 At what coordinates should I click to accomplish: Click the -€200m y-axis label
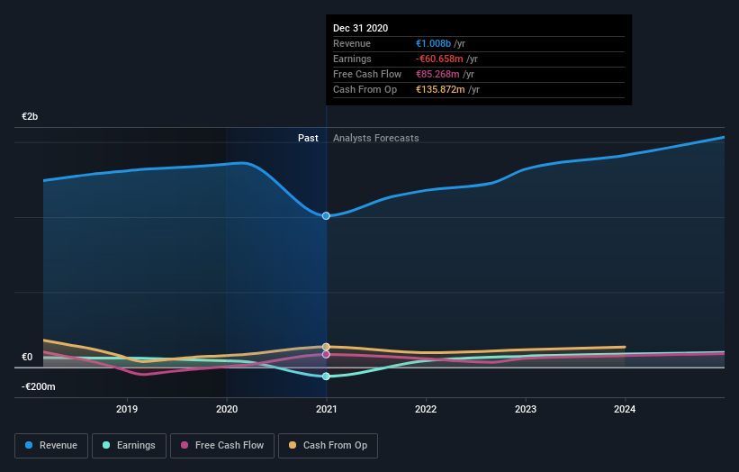38,386
